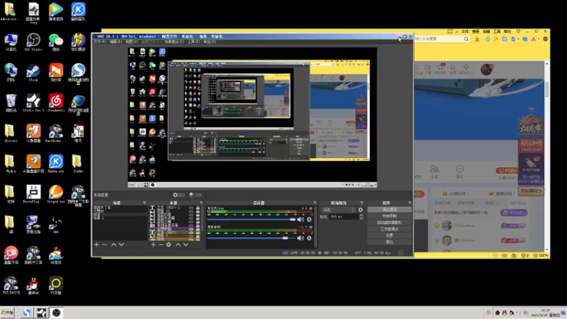567x319 pixels.
Task: Open the File menu in OBS
Action: click(x=100, y=42)
